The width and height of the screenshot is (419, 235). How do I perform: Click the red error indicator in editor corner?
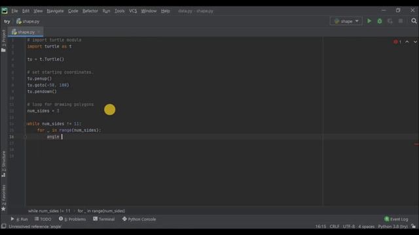[x=397, y=42]
